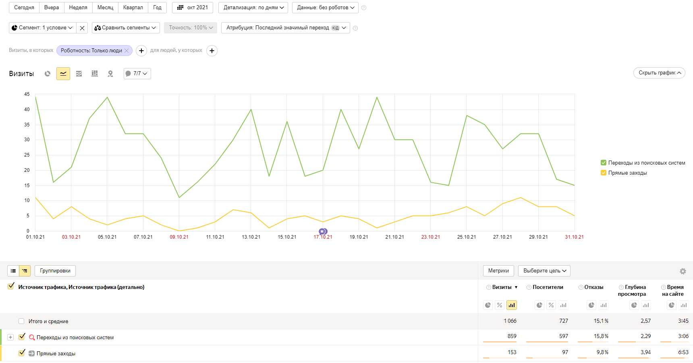Click the 859 search visits value
693x363 pixels.
tap(512, 336)
